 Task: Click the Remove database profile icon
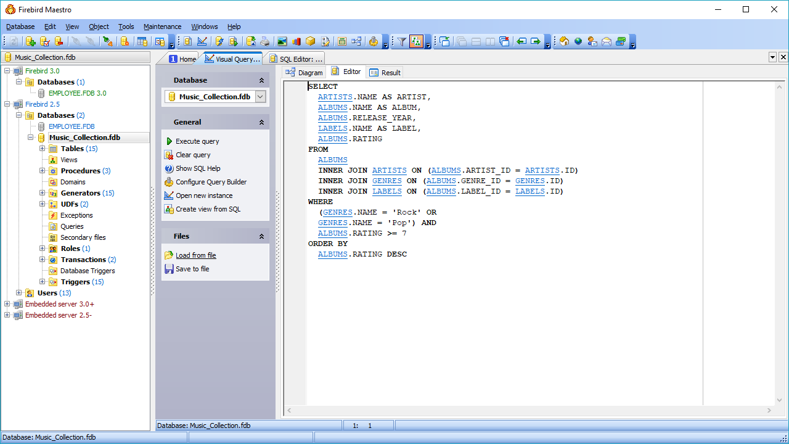(59, 41)
